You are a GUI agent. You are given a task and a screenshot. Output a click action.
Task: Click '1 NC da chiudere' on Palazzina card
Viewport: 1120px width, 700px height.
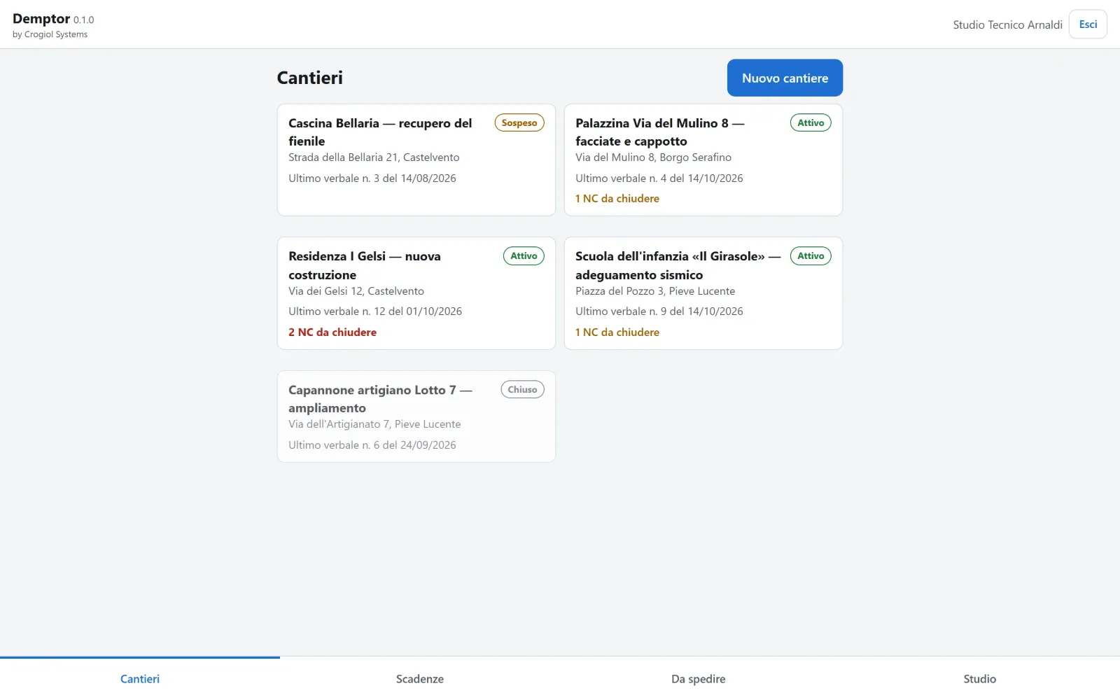pyautogui.click(x=617, y=198)
